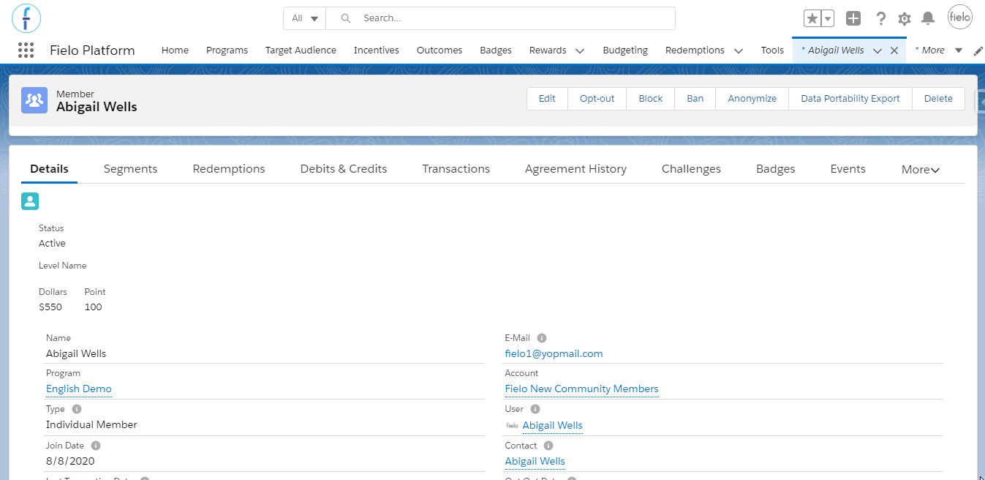
Task: Expand the More record tabs menu
Action: tap(921, 169)
